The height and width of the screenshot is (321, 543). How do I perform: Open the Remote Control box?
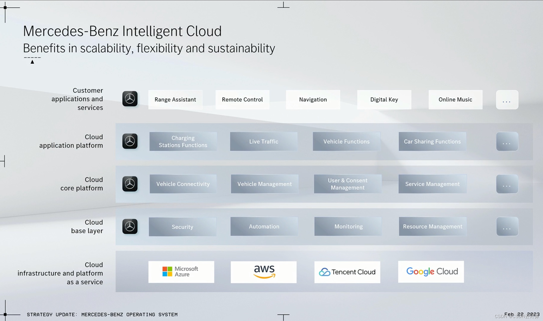pos(242,100)
